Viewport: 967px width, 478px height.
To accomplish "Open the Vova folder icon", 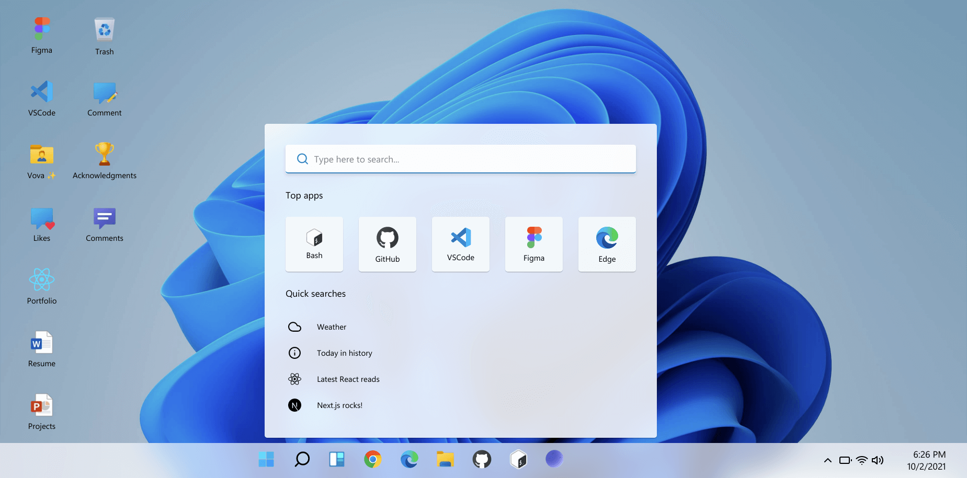I will 42,161.
